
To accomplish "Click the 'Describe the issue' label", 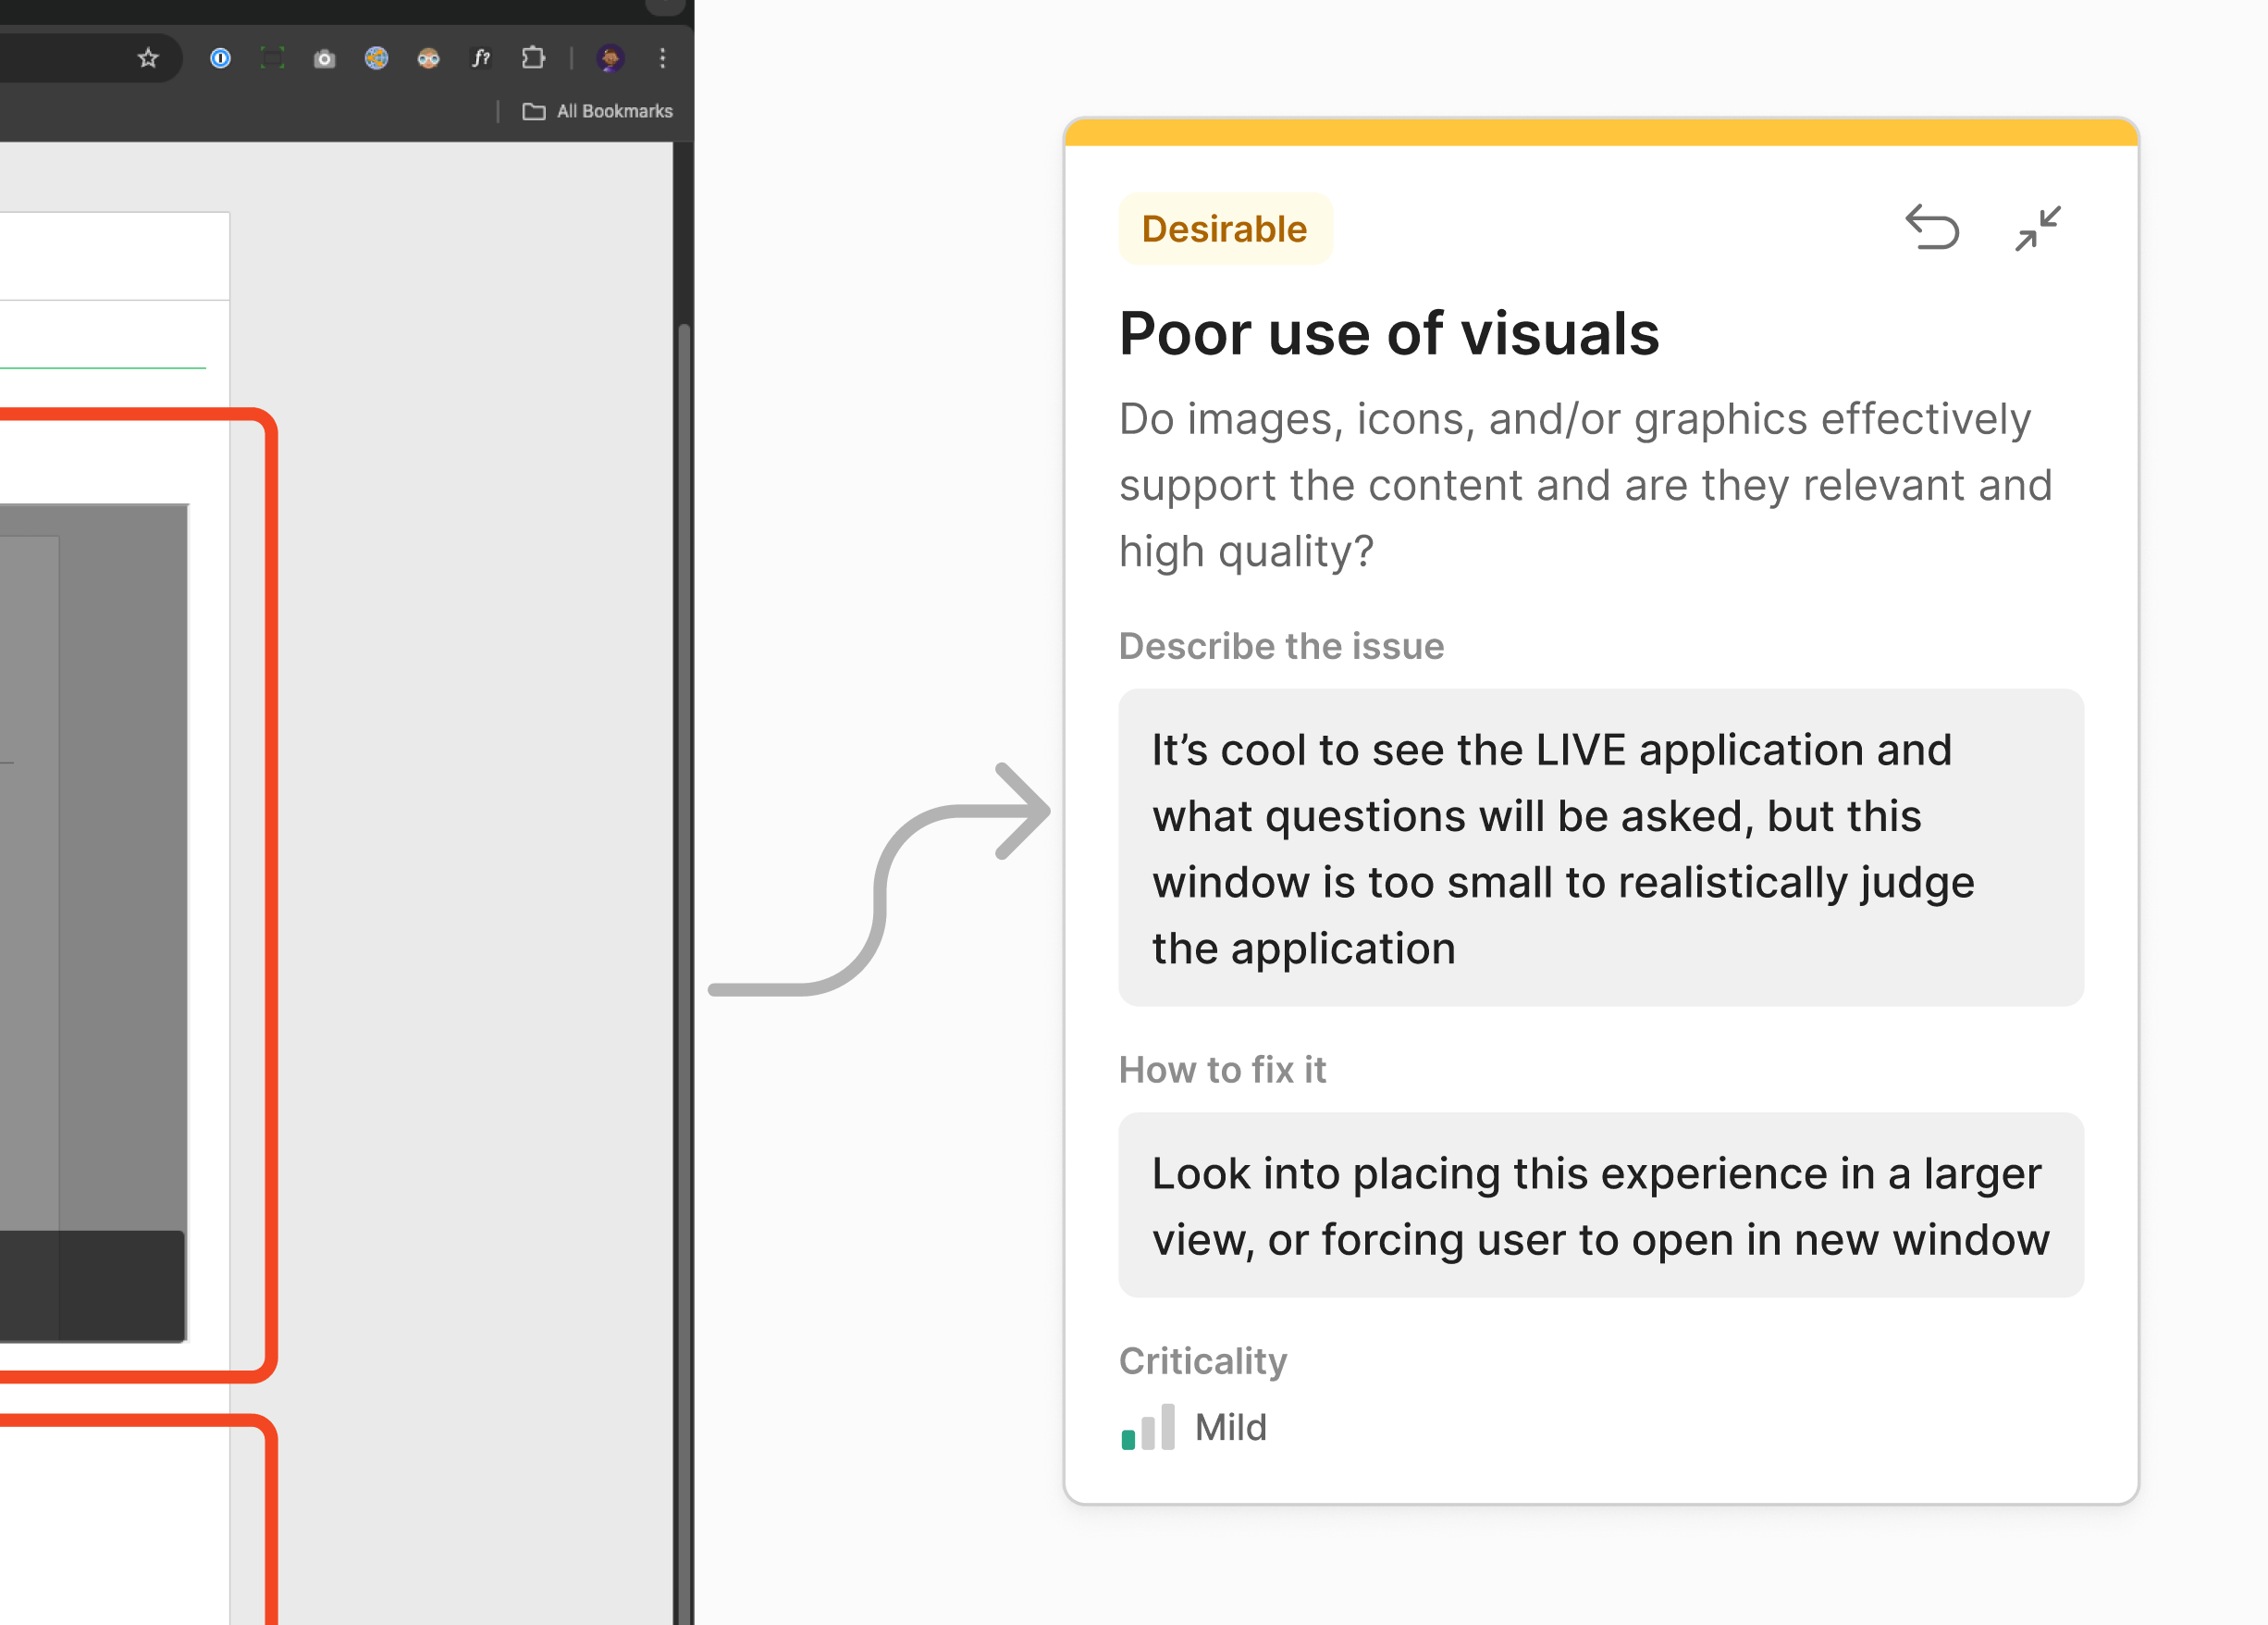I will point(1281,647).
